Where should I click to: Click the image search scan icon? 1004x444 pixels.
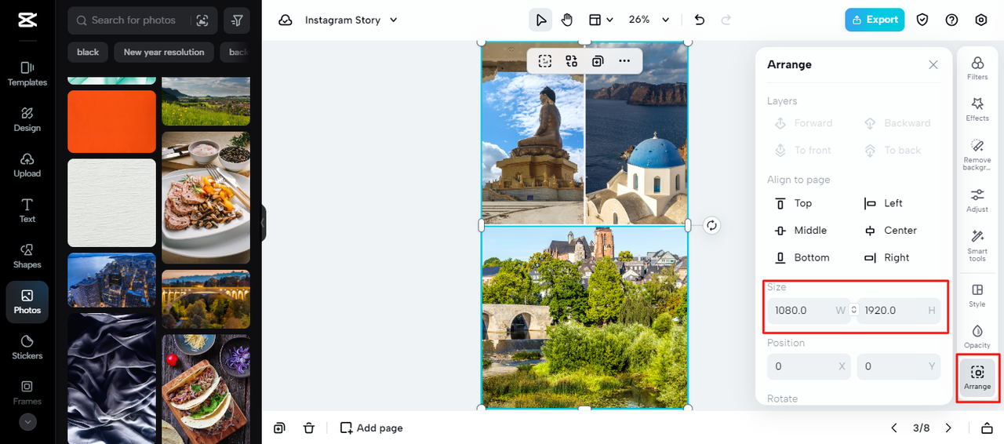click(202, 20)
